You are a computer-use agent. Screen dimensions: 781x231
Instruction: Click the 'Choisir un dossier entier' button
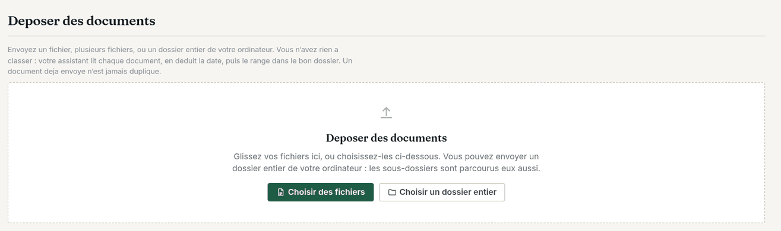point(442,192)
